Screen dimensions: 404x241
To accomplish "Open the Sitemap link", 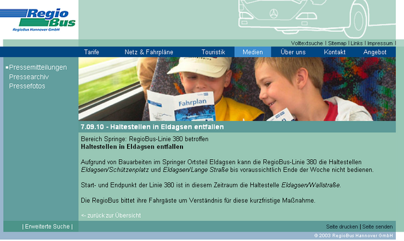I will click(x=337, y=43).
